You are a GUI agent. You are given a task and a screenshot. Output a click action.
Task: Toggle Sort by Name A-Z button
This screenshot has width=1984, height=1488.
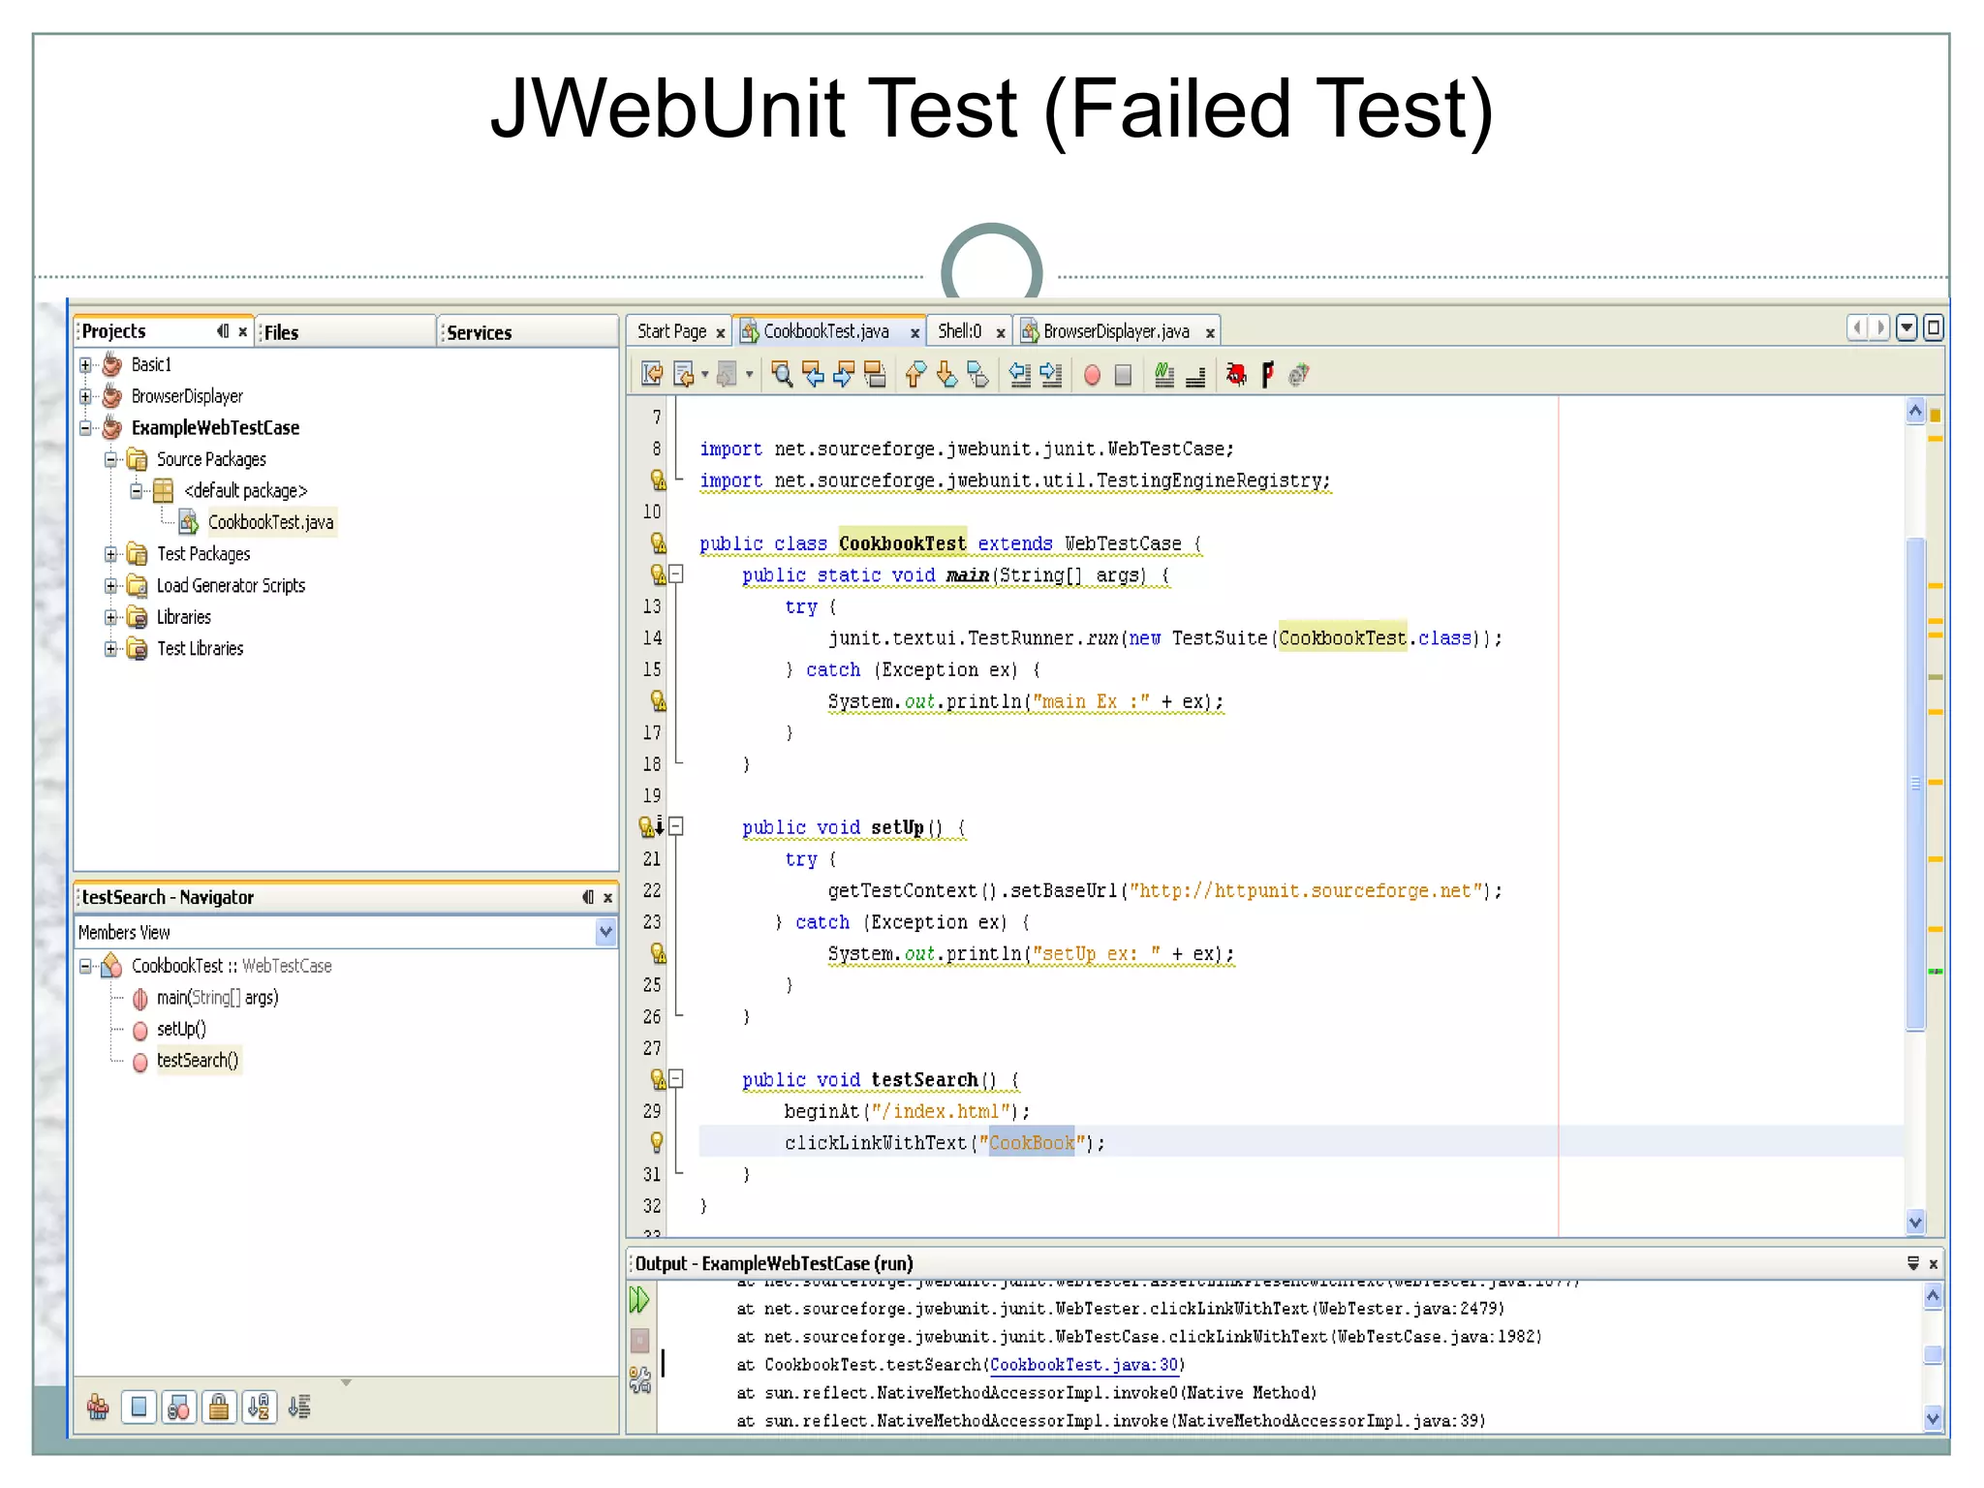point(259,1407)
